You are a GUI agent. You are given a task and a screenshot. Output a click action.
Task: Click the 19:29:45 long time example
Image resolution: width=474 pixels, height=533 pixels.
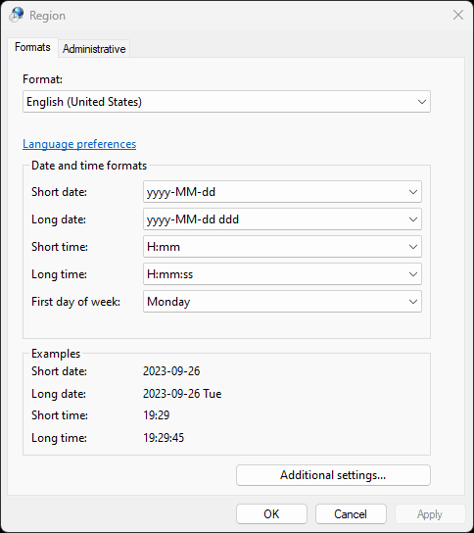click(164, 438)
